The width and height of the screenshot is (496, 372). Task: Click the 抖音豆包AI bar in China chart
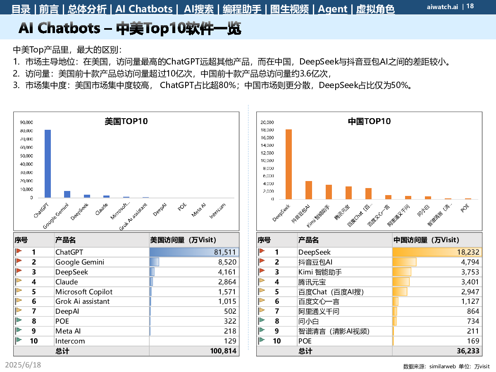click(x=308, y=190)
